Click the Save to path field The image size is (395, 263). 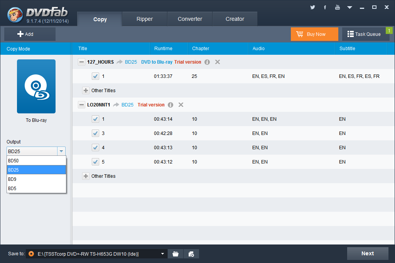click(x=97, y=254)
